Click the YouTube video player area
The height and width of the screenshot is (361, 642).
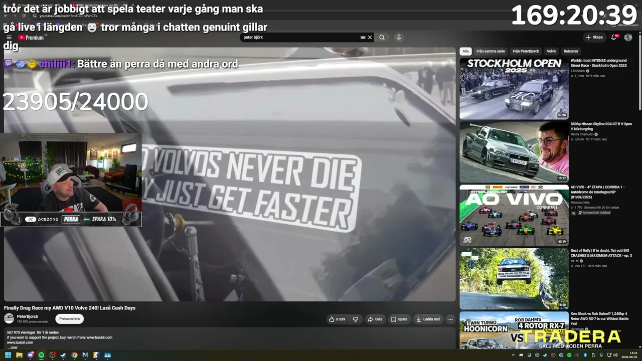[230, 174]
